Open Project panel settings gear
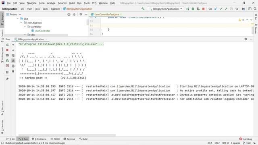The height and width of the screenshot is (145, 258). [x=81, y=14]
